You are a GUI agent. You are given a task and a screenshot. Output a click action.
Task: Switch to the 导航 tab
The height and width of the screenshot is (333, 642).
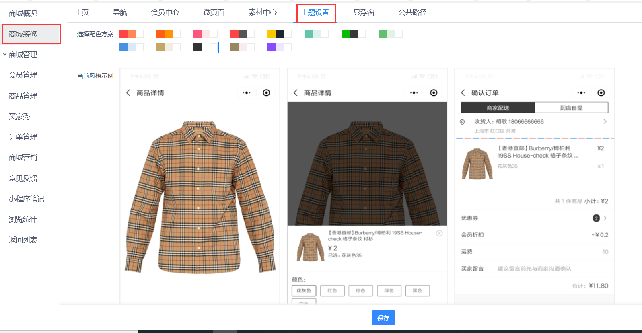(120, 12)
